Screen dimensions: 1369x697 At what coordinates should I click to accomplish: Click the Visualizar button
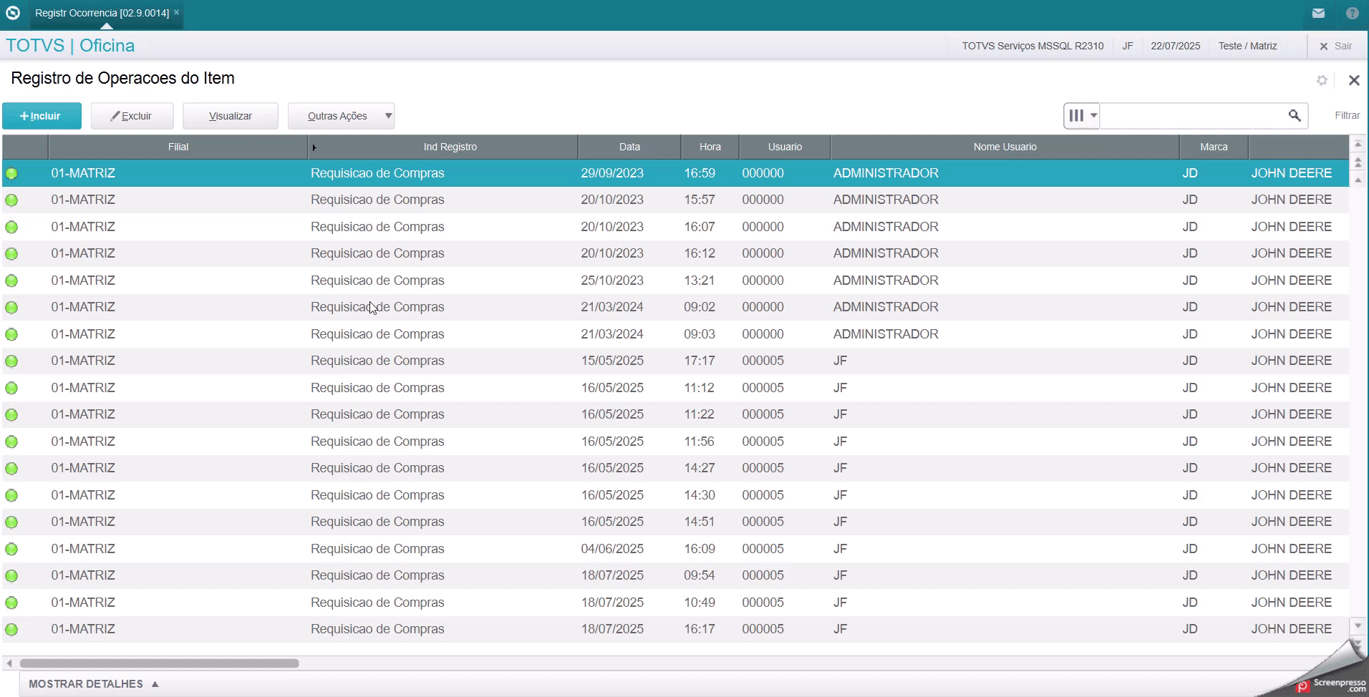tap(231, 116)
